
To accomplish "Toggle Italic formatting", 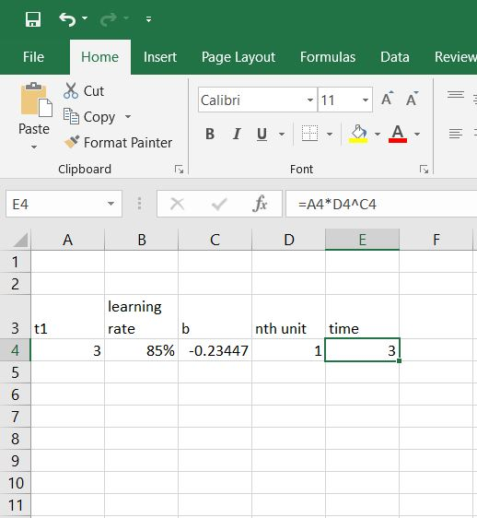I will (237, 134).
